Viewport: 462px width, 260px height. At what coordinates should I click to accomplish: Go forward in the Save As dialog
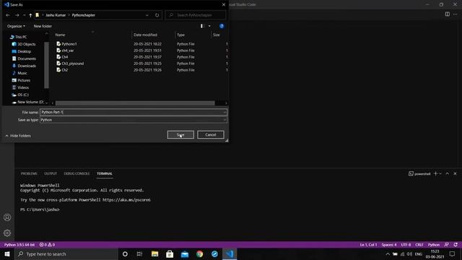[17, 15]
